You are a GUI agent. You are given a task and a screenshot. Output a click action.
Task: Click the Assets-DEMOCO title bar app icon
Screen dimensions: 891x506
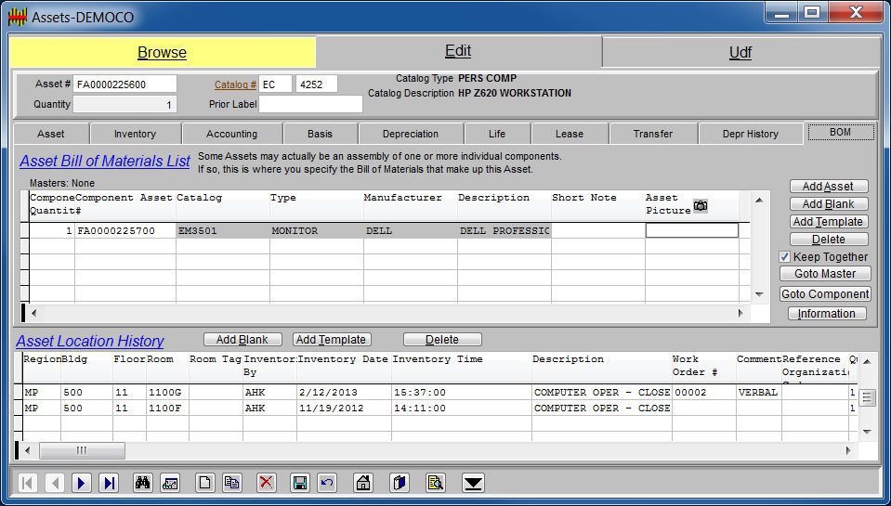point(17,17)
